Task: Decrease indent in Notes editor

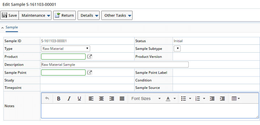Action: pos(212,99)
